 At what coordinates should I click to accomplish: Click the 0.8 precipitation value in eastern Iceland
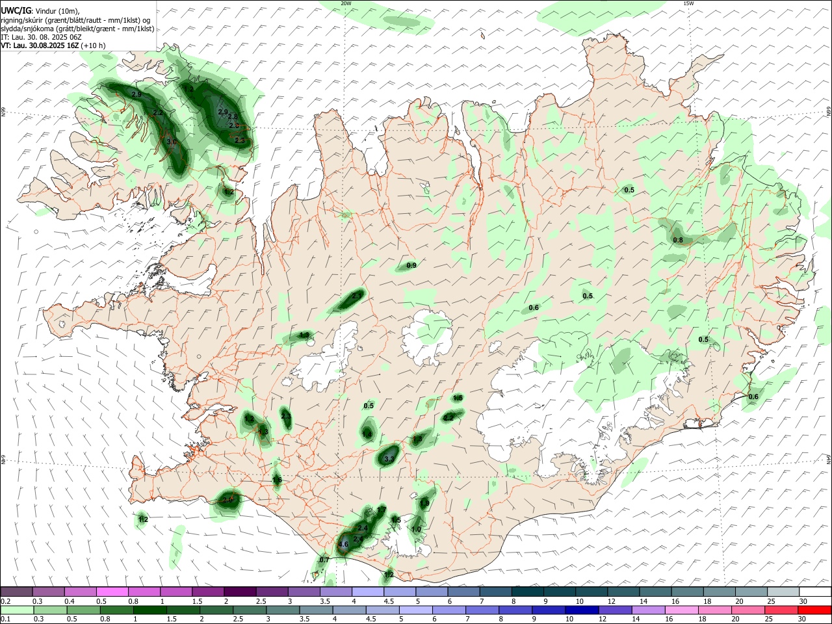(x=678, y=240)
